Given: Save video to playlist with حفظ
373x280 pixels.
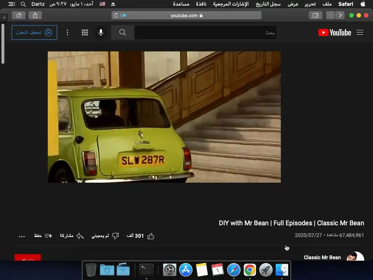Looking at the screenshot, I should click(43, 236).
